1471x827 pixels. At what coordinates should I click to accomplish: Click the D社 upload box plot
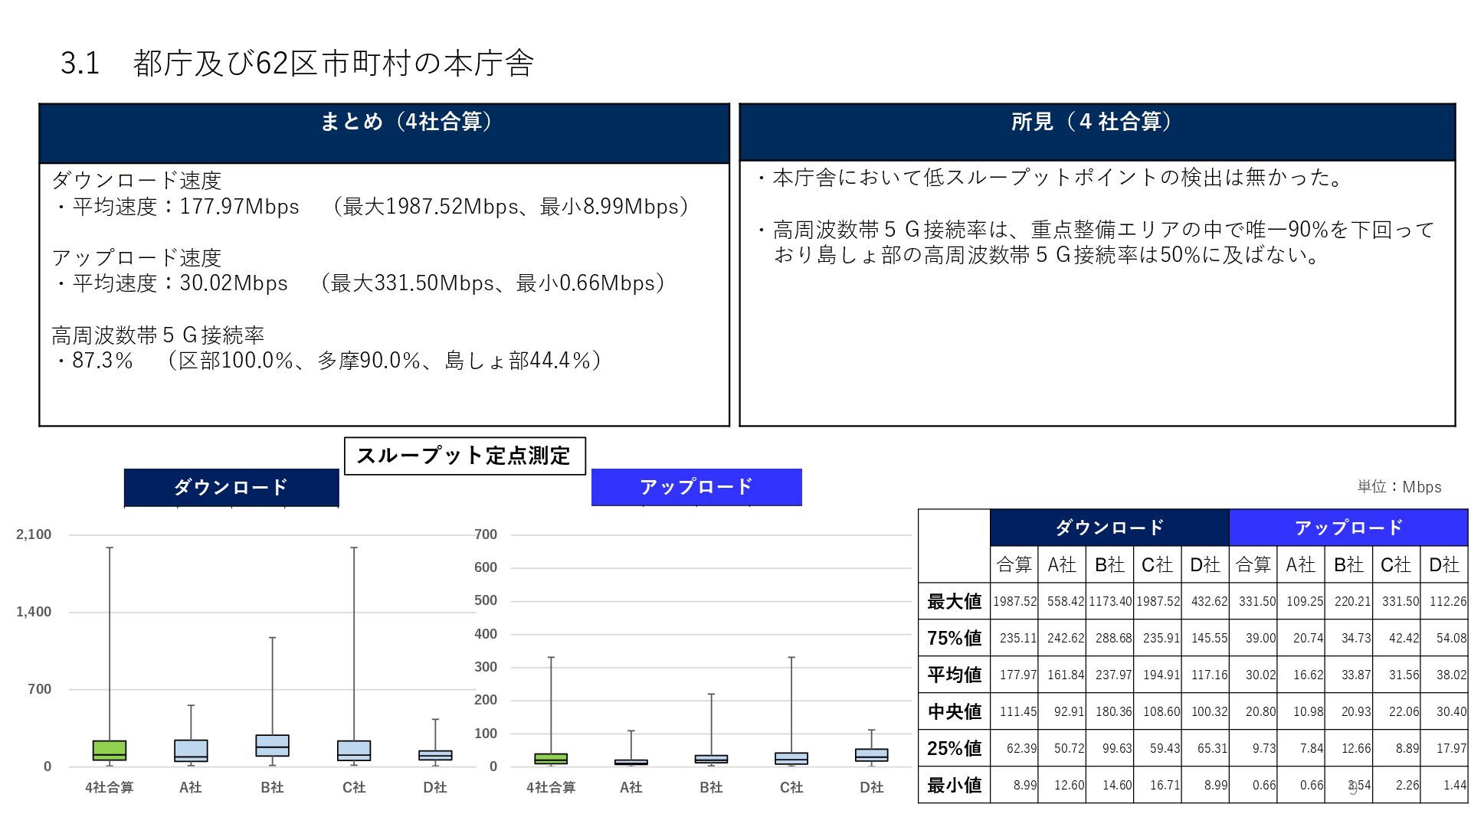[x=871, y=755]
